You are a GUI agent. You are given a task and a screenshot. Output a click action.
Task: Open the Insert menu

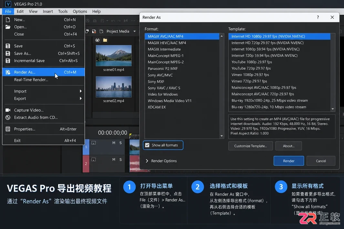tap(47, 11)
